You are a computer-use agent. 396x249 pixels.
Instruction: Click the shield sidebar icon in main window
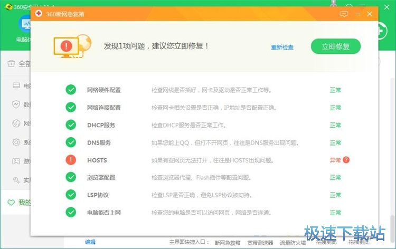coord(16,104)
